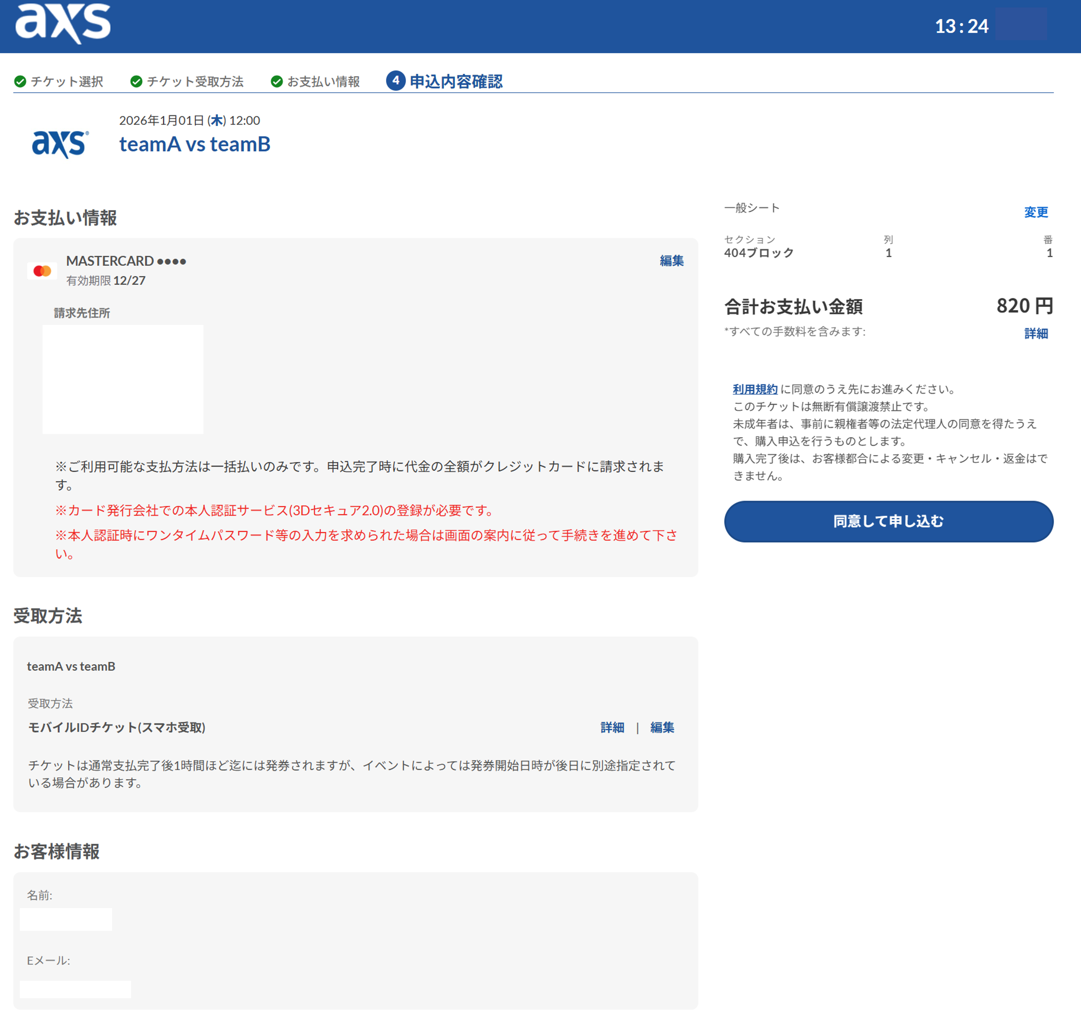Screen dimensions: 1081x1023
Task: Click the Mastercard card icon
Action: coord(42,271)
